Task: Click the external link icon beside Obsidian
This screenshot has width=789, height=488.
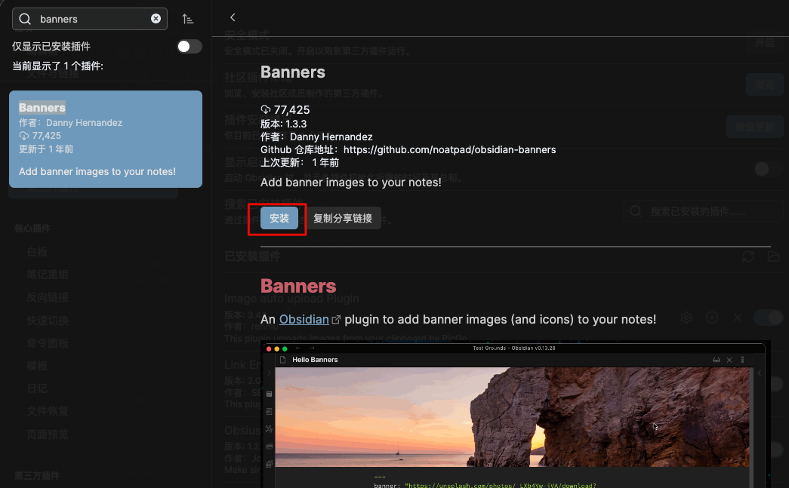Action: [x=337, y=320]
